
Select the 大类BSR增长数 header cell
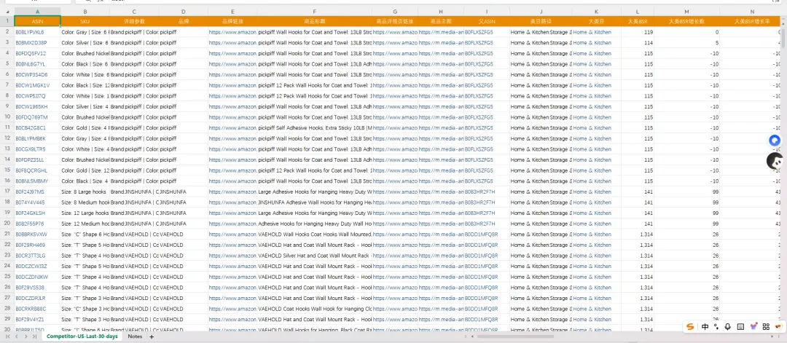pyautogui.click(x=686, y=21)
